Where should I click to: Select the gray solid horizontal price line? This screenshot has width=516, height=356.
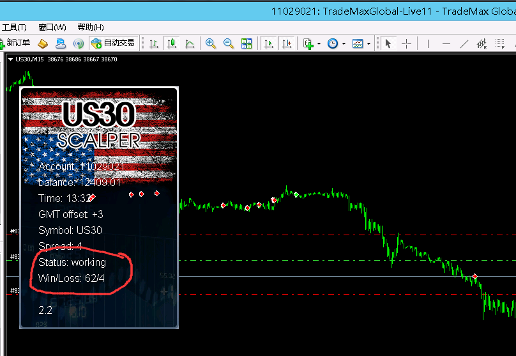pyautogui.click(x=347, y=277)
